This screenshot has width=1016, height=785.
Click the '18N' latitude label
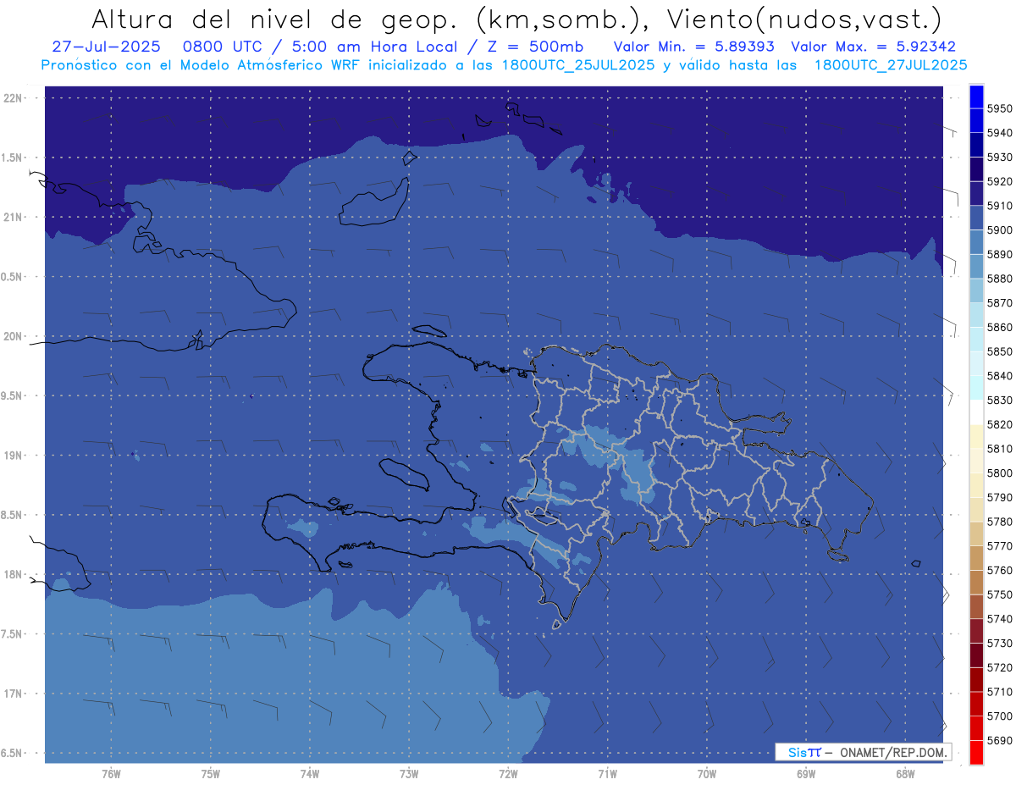14,574
